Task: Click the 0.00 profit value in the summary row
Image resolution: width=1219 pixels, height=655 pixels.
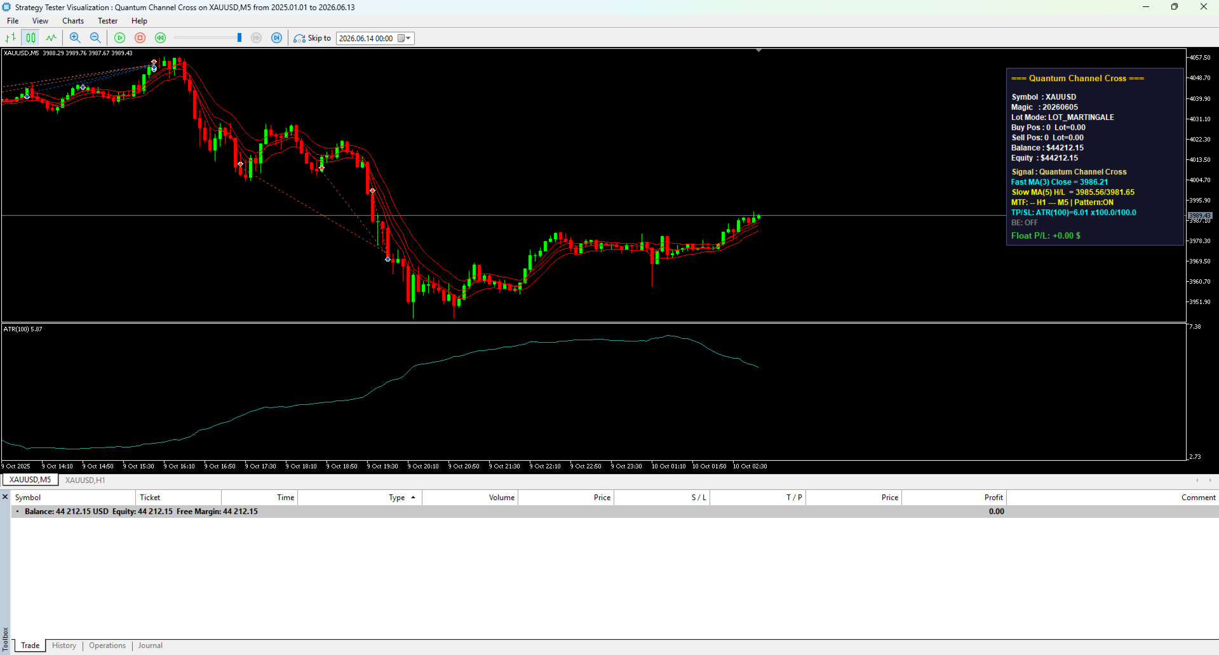Action: click(996, 512)
